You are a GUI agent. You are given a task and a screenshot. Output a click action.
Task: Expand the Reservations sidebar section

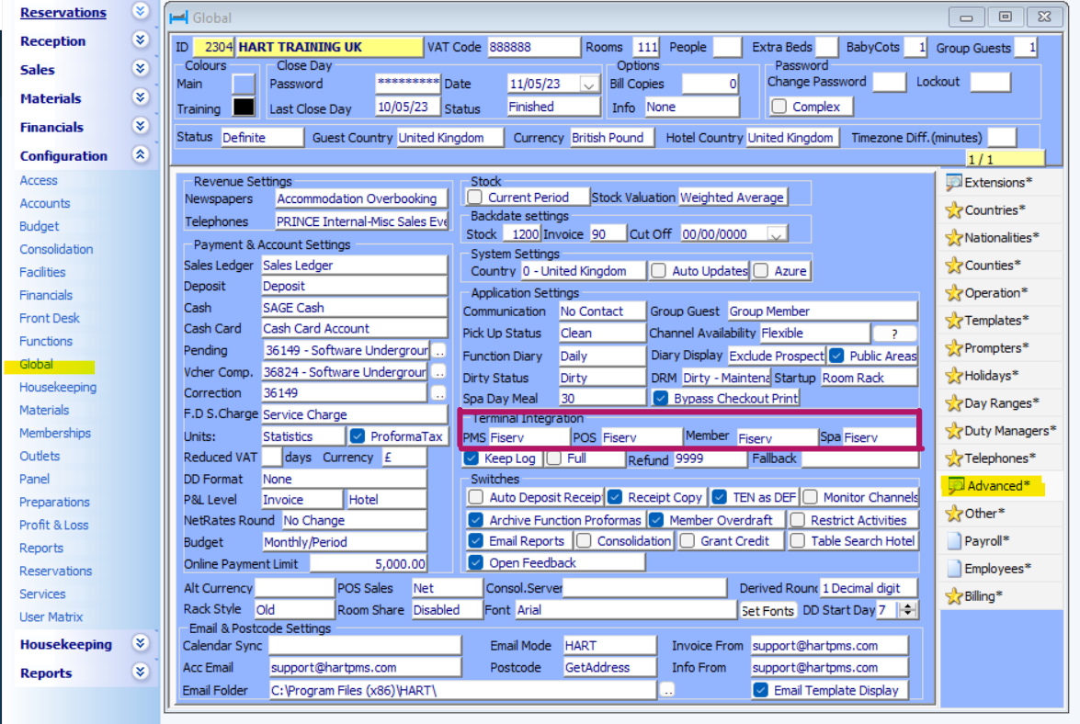[141, 11]
